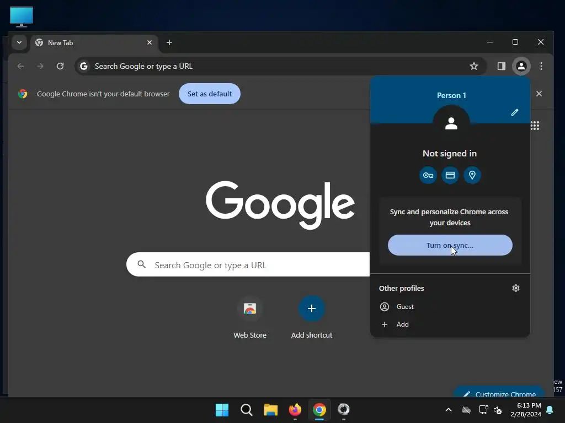
Task: Open notifications bell icon
Action: pos(550,410)
